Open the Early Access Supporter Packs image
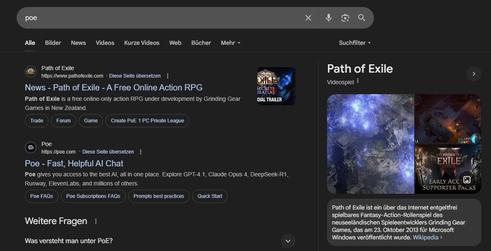 pyautogui.click(x=448, y=169)
